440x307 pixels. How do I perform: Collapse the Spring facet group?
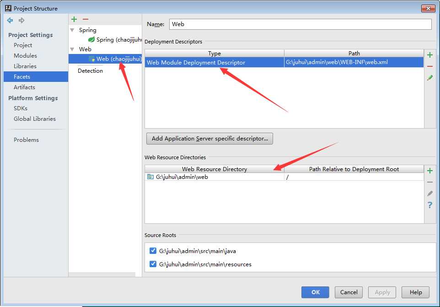click(x=72, y=30)
